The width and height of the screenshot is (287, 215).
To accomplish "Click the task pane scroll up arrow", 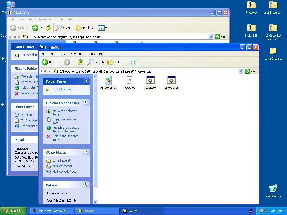I will tap(95, 77).
